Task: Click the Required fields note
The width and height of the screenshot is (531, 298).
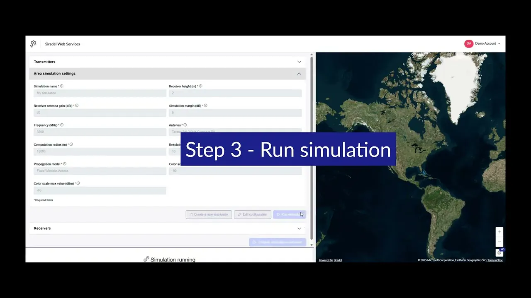Action: (44, 200)
